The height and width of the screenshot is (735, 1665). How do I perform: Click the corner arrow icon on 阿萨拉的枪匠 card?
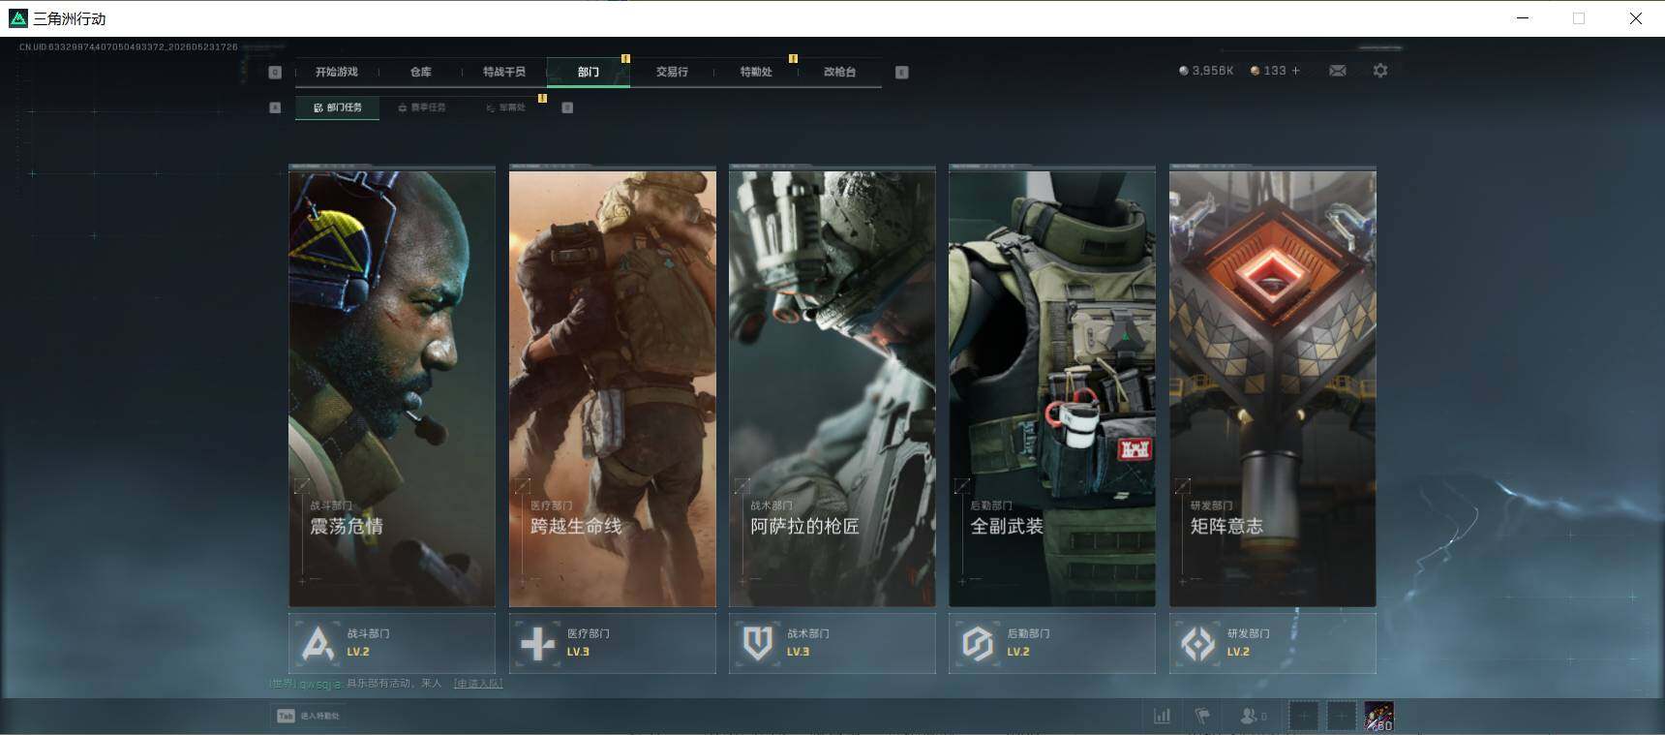[742, 485]
